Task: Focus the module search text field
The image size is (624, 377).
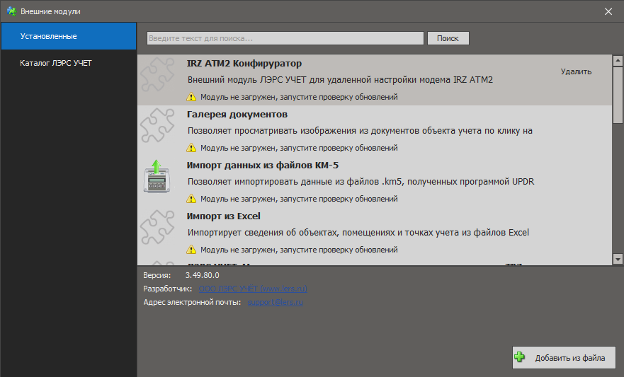Action: coord(285,38)
